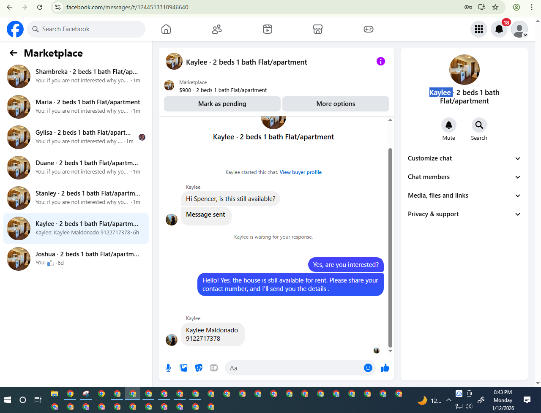Open the emoji picker smiley
The height and width of the screenshot is (413, 541).
(368, 368)
